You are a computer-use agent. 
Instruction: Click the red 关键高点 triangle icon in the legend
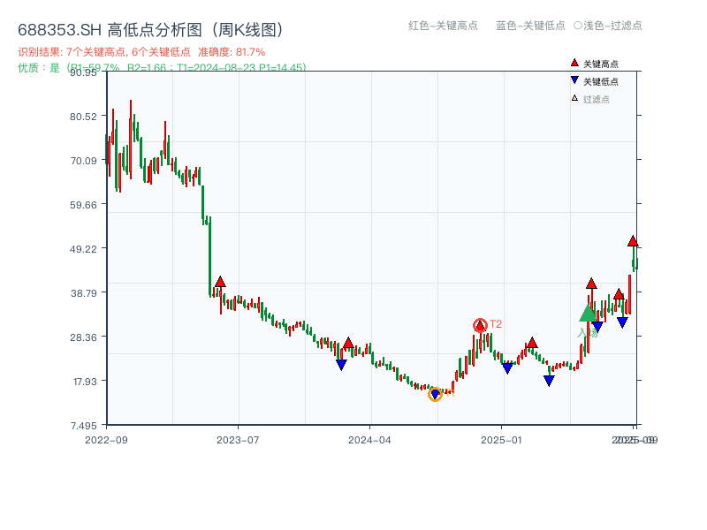(573, 62)
